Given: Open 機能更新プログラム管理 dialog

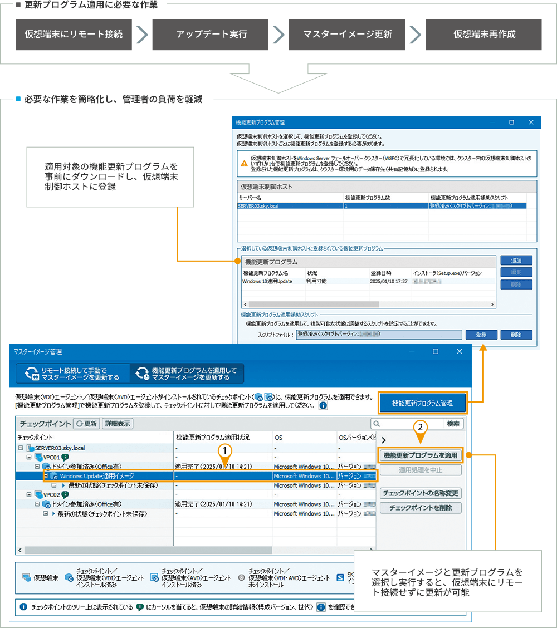Looking at the screenshot, I should pyautogui.click(x=422, y=403).
